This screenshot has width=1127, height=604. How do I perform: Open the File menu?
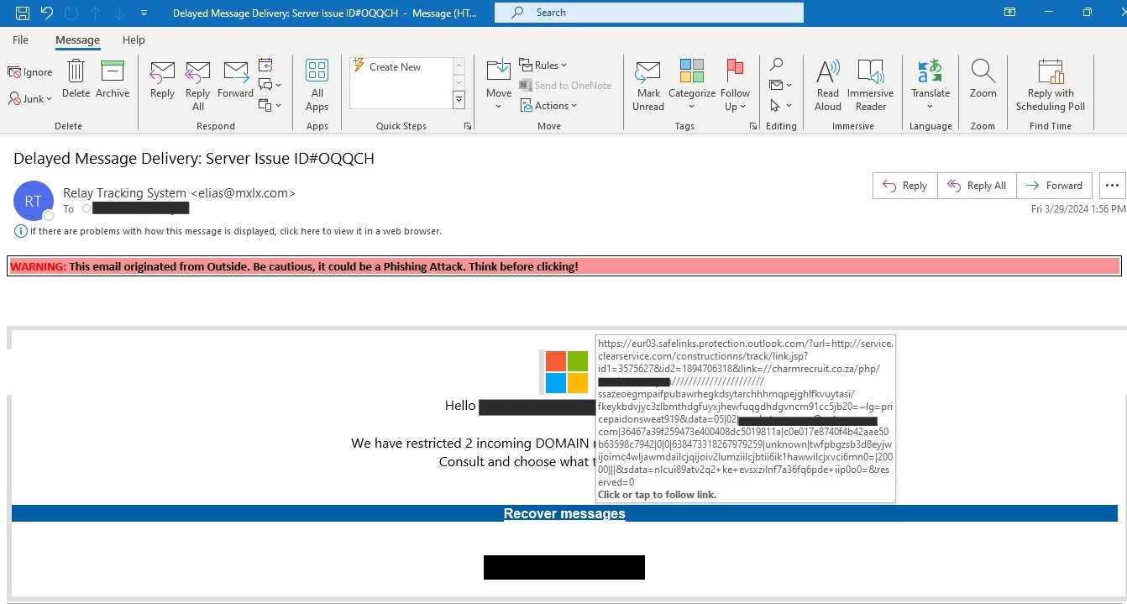pos(20,39)
